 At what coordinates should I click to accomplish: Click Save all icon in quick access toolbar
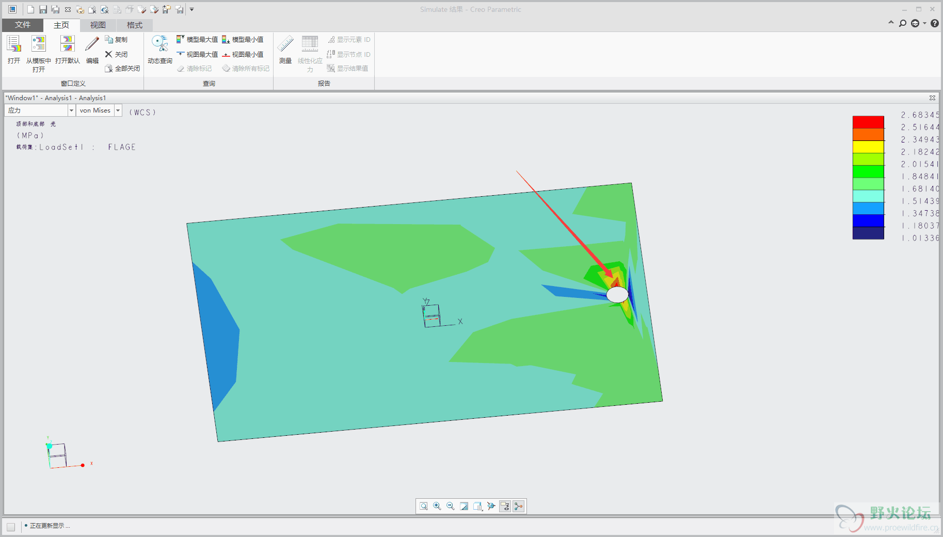pyautogui.click(x=55, y=9)
